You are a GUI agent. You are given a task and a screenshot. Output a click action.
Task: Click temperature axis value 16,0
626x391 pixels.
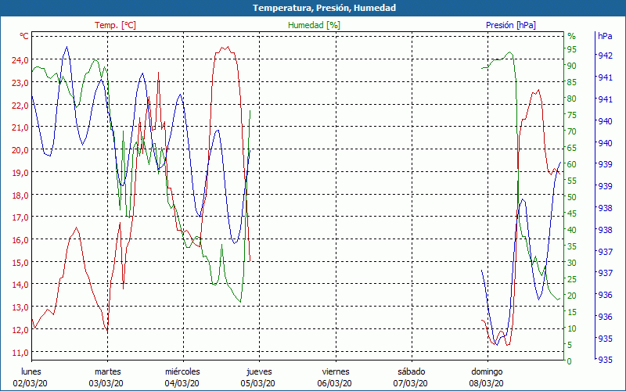point(20,240)
